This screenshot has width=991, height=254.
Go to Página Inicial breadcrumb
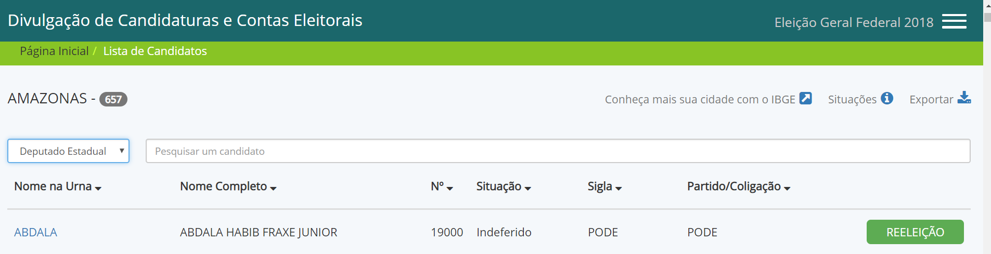(x=54, y=51)
